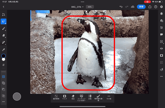The image size is (165, 108).
Task: Select the Transform tool in left toolbar
Action: pos(4,14)
